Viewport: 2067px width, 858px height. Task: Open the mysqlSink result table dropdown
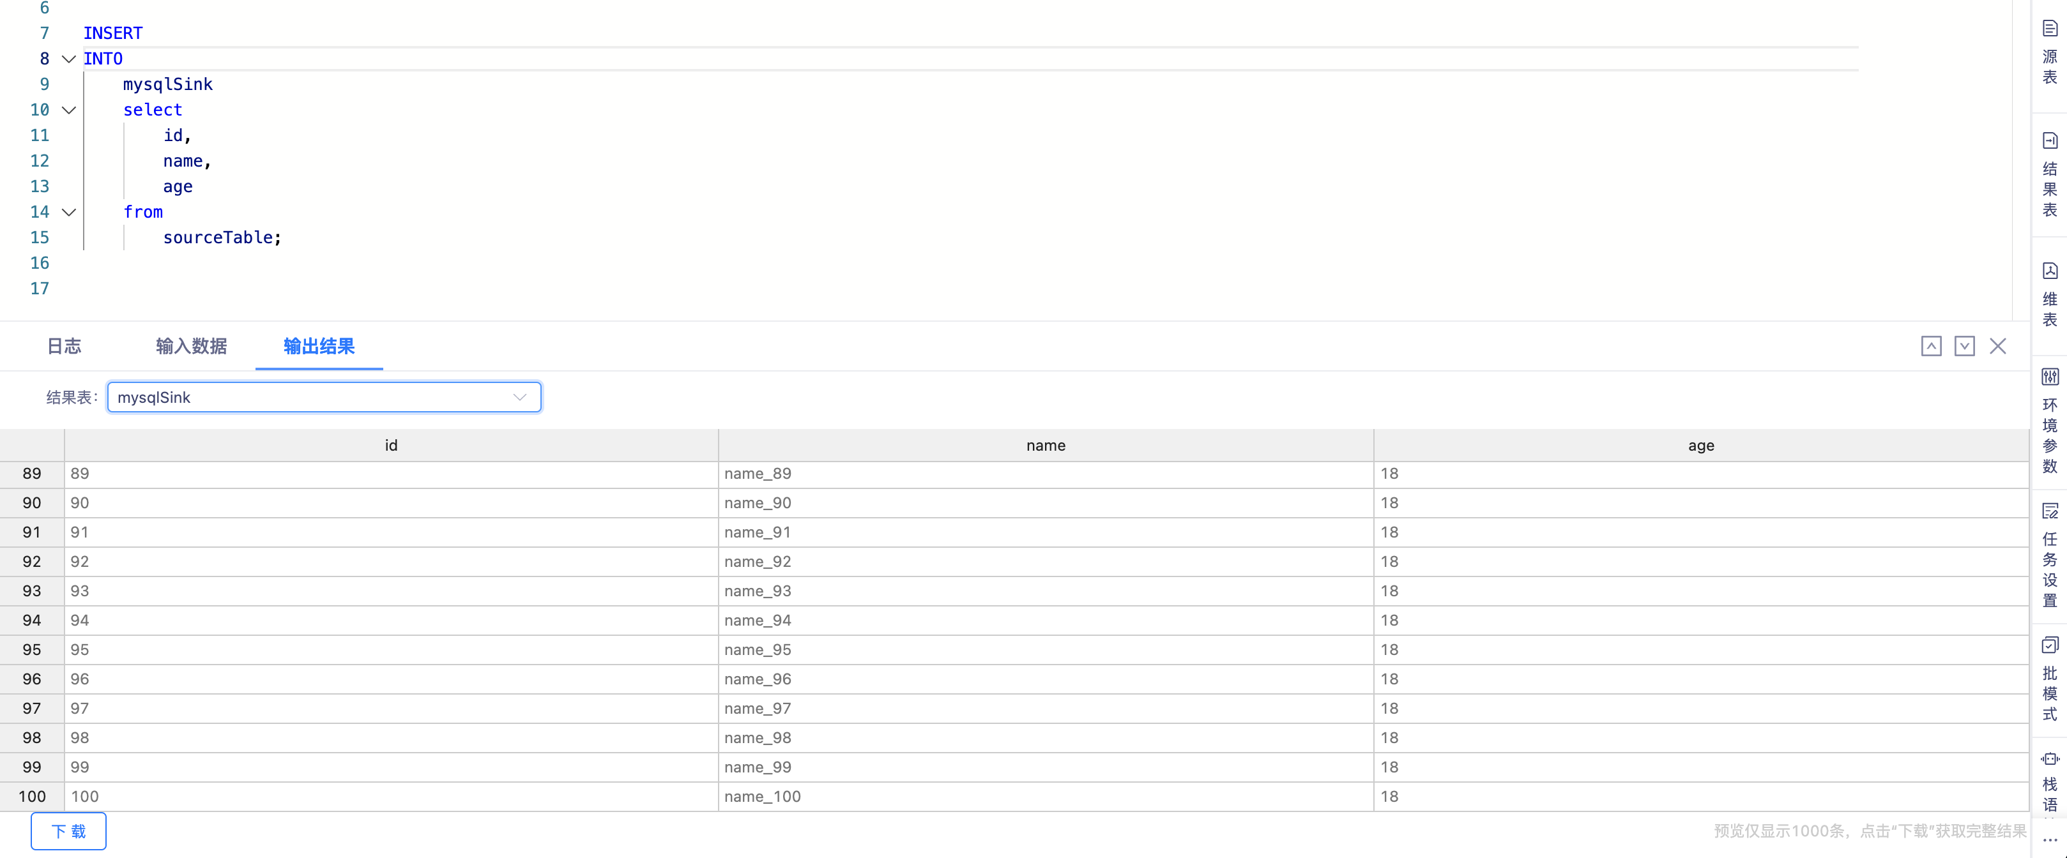pos(324,398)
